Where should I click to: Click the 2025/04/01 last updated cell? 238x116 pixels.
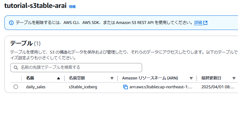click(218, 87)
